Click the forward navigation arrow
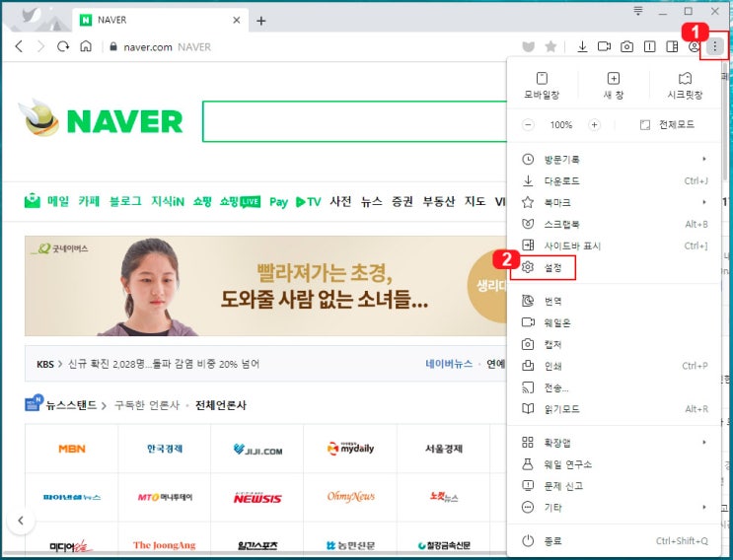 [x=40, y=46]
